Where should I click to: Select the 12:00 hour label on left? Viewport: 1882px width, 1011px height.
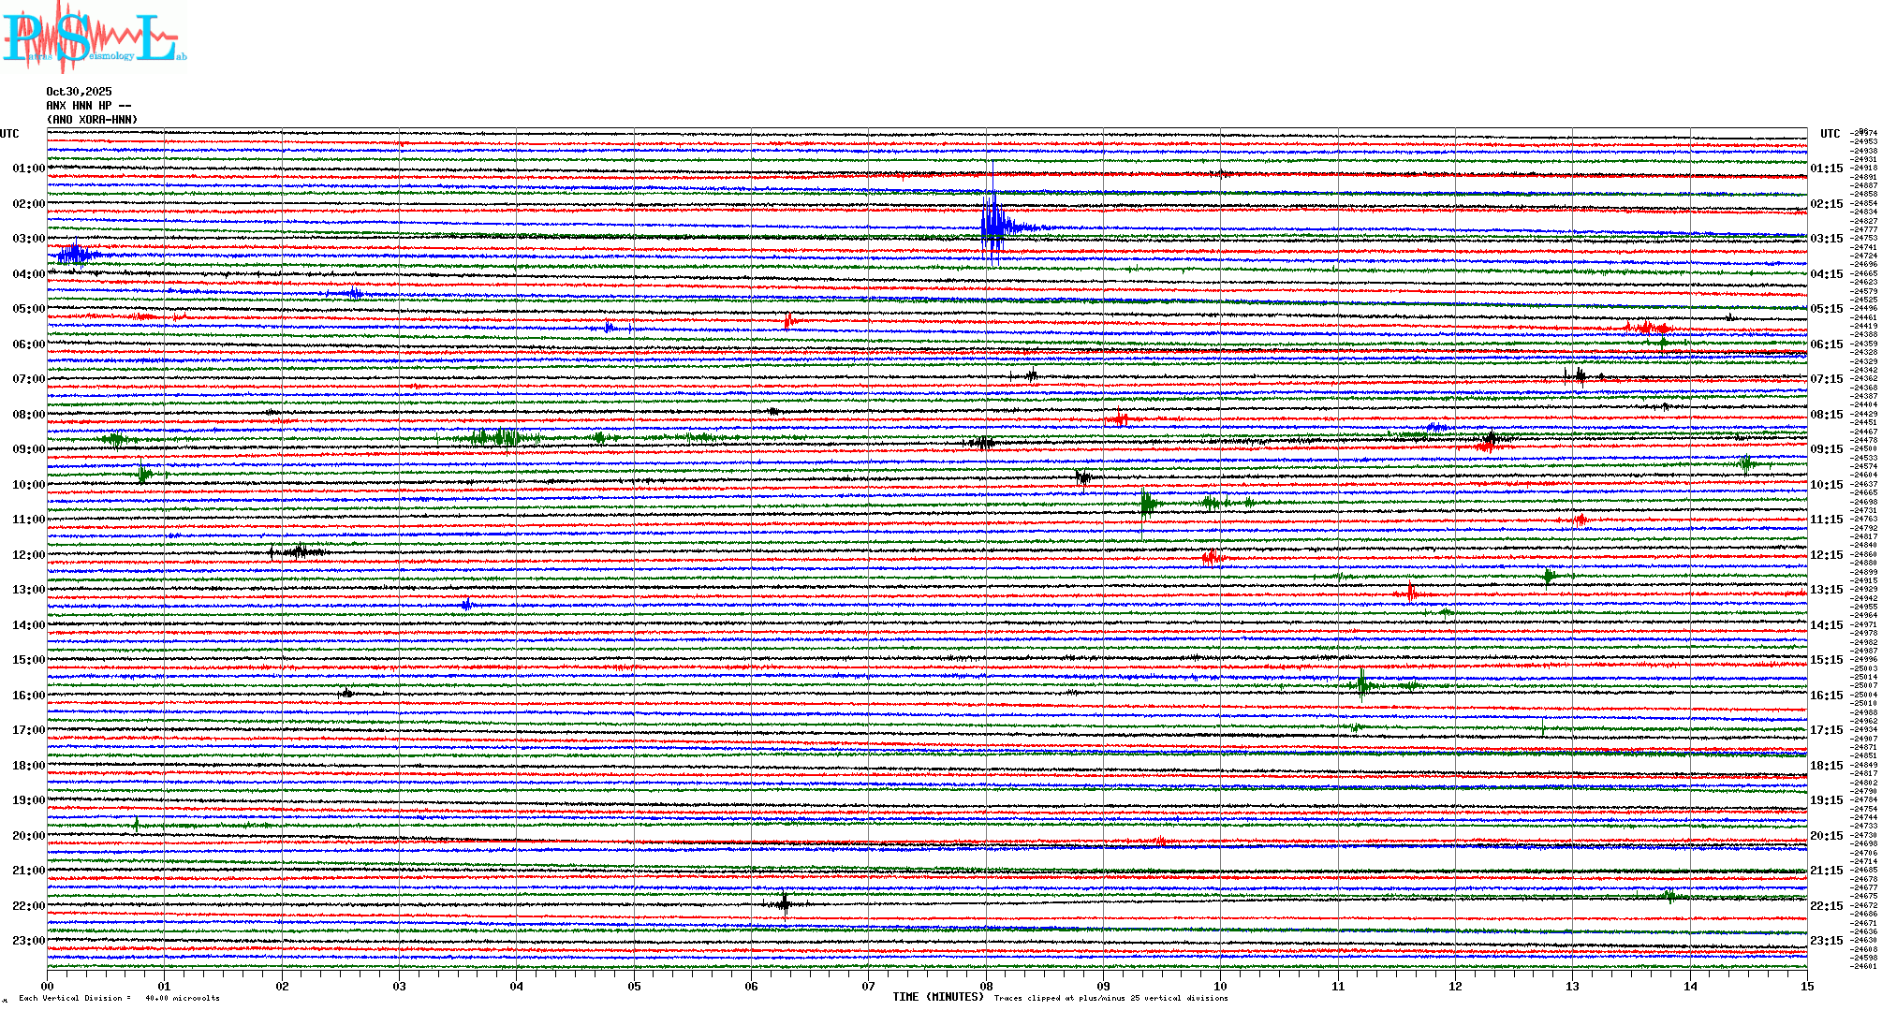[x=28, y=555]
